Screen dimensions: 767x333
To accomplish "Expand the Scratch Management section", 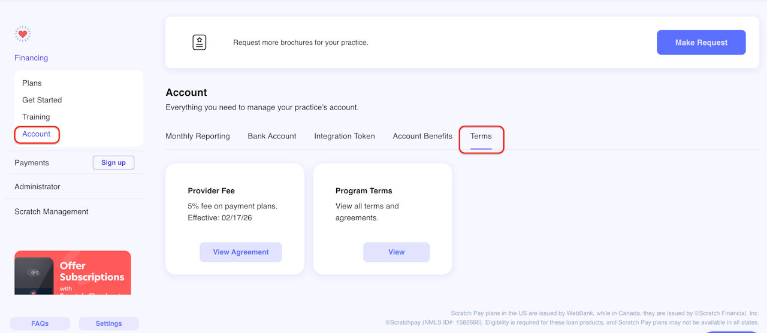I will point(52,211).
